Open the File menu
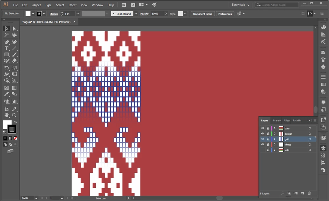329x201 pixels. click(x=15, y=5)
